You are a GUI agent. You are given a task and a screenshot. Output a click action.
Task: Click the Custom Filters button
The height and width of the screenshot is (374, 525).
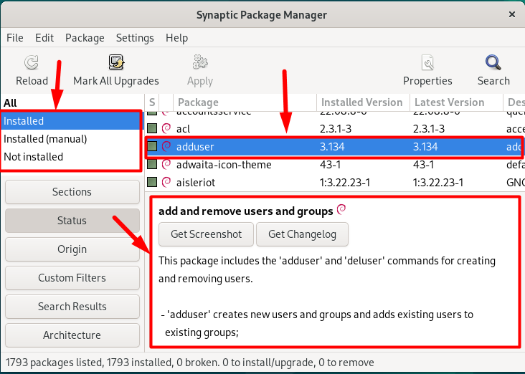(x=72, y=278)
